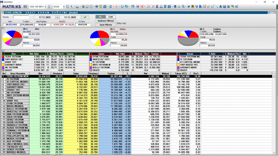This screenshot has width=278, height=156.
Task: Expand dropdown arrow next to A icon
Action: (119, 6)
